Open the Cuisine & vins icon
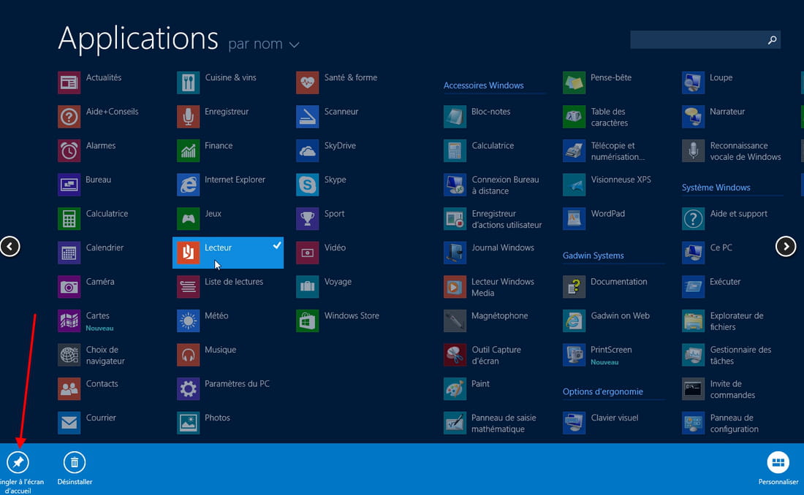This screenshot has height=495, width=804. pyautogui.click(x=188, y=82)
